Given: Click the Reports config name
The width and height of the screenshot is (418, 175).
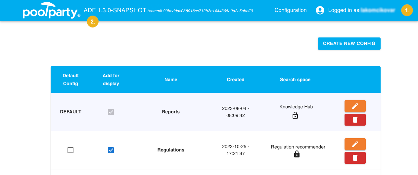Looking at the screenshot, I should [x=171, y=112].
